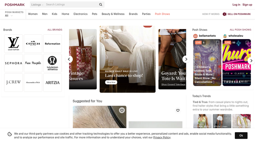This screenshot has height=143, width=255.
Task: Open the Privacy Policy link
Action: click(162, 137)
